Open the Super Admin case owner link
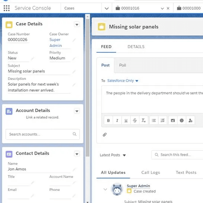This screenshot has width=203, height=203. [x=55, y=43]
